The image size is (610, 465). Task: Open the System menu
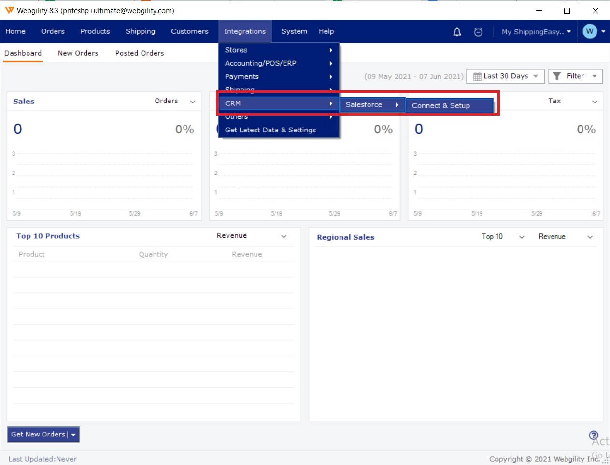point(294,31)
